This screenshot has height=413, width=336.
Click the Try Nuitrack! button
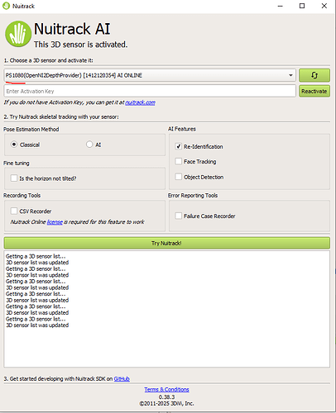(166, 243)
